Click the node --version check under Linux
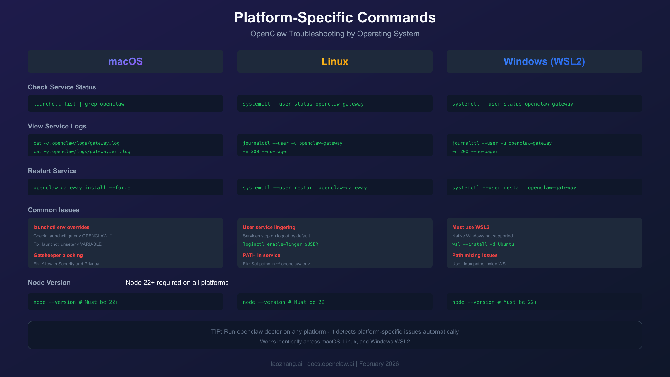This screenshot has width=670, height=377. [285, 302]
